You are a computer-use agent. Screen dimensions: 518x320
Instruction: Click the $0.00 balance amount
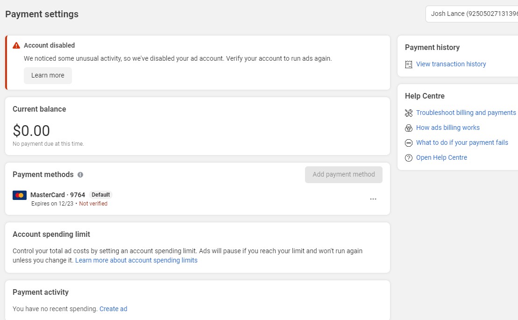pos(31,130)
